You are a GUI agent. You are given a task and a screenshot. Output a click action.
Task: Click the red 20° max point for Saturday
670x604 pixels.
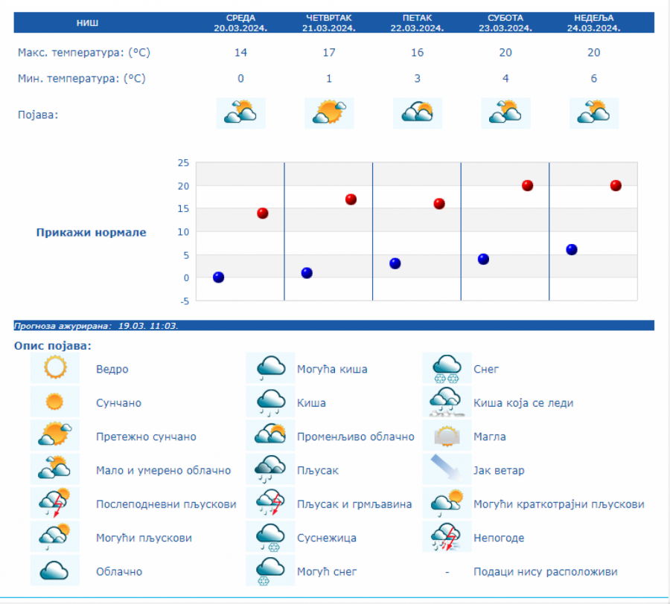(527, 185)
